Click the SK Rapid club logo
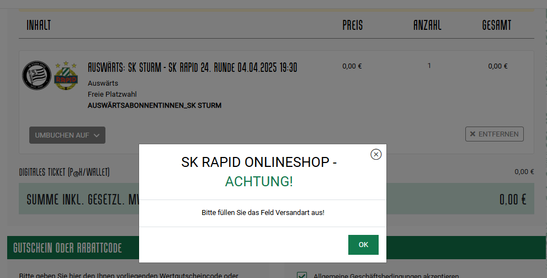 tap(66, 75)
